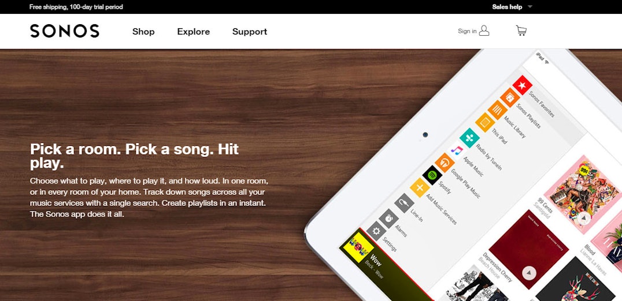The height and width of the screenshot is (301, 622).
Task: Open the Explore menu
Action: pyautogui.click(x=194, y=32)
